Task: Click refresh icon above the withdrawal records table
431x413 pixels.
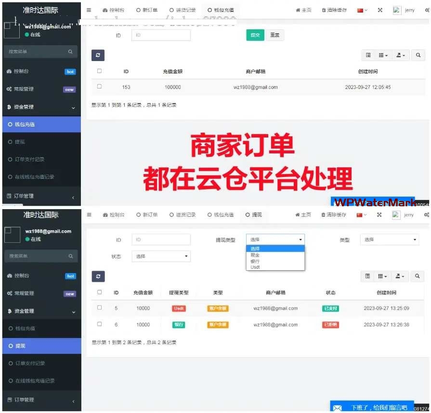Action: pos(98,276)
